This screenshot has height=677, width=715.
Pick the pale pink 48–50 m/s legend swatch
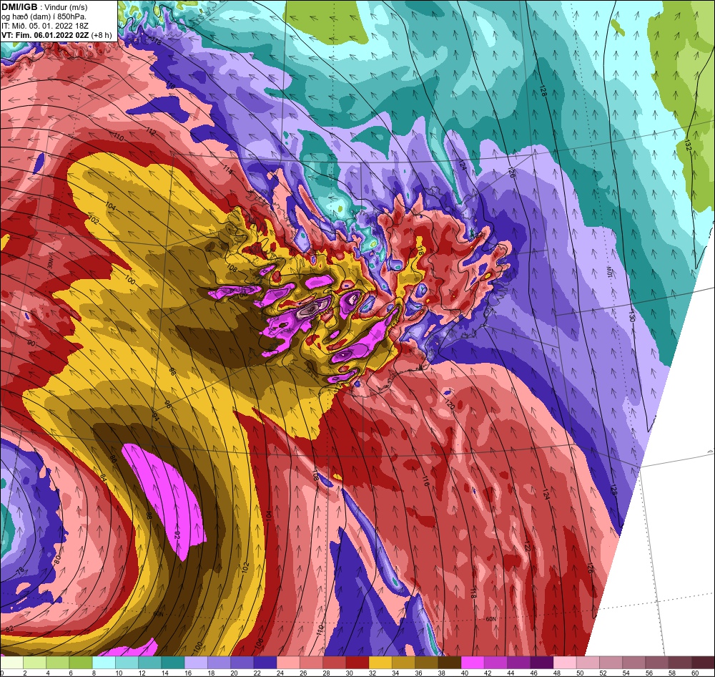[565, 663]
